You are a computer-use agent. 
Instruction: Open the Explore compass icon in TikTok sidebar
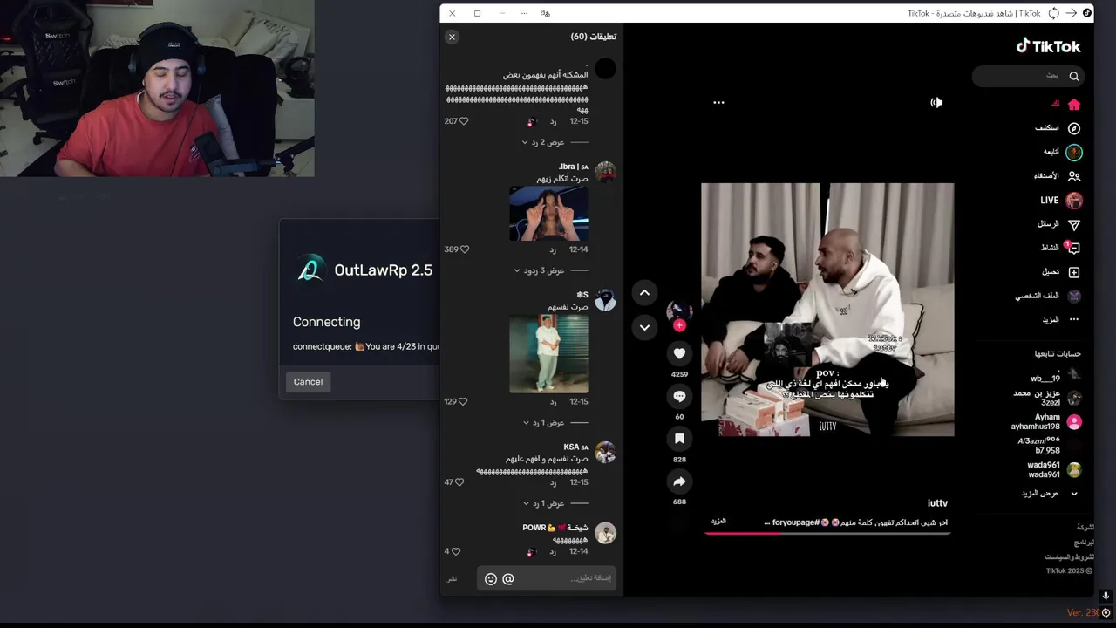[1073, 128]
